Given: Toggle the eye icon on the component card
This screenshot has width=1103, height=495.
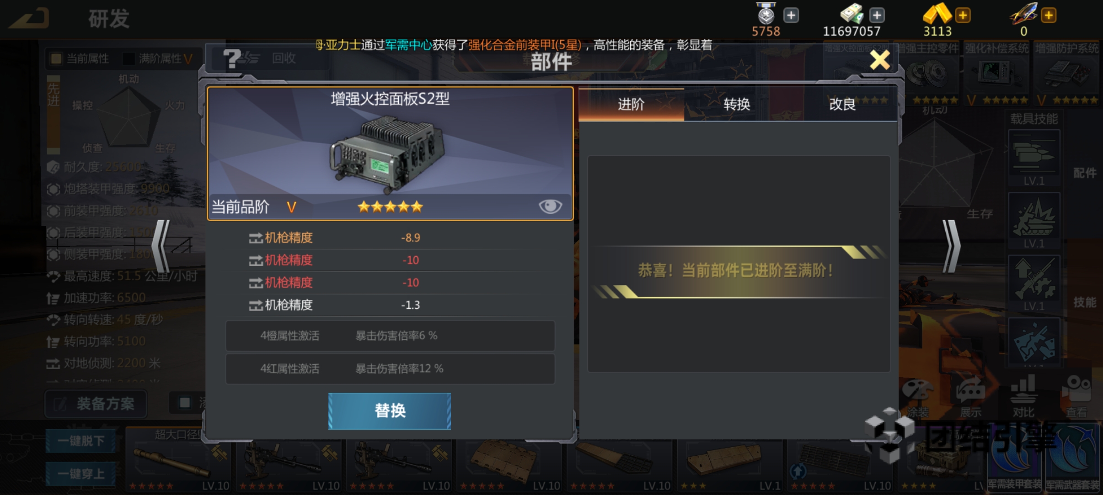Looking at the screenshot, I should (x=550, y=206).
